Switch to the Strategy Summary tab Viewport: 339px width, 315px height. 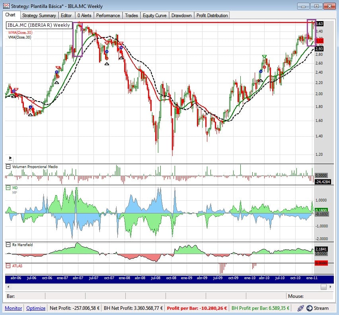[39, 16]
